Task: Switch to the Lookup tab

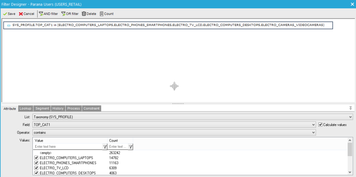Action: pyautogui.click(x=25, y=108)
